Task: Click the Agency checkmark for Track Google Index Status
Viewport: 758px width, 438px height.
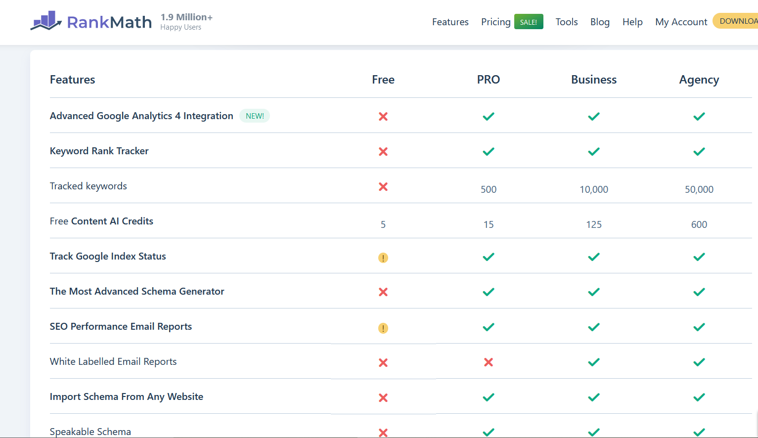Action: pyautogui.click(x=699, y=257)
